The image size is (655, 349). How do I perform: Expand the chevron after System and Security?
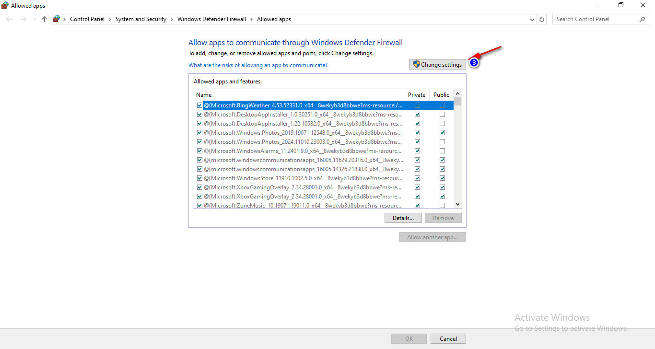click(x=172, y=19)
